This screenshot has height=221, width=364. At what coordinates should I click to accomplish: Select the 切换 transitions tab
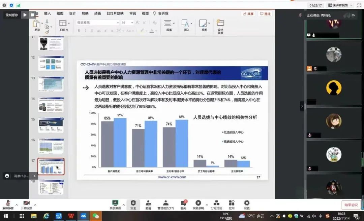click(x=85, y=13)
